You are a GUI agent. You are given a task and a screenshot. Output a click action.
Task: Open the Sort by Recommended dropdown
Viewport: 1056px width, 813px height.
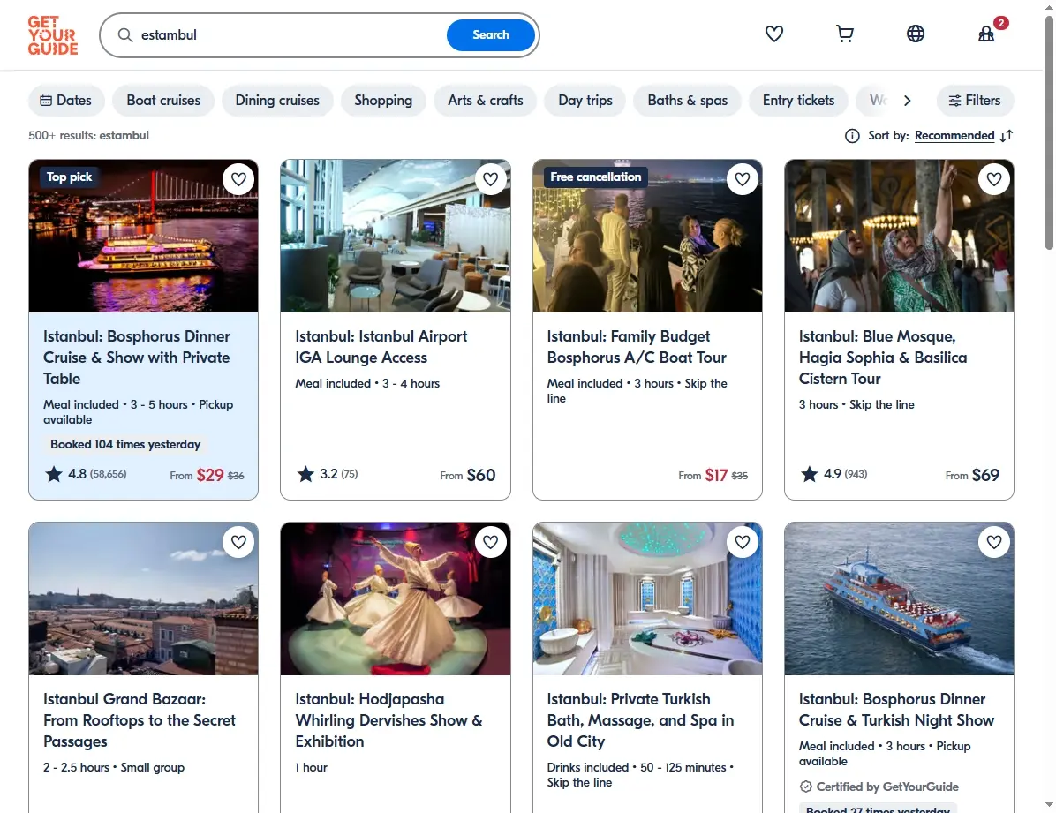pos(954,136)
